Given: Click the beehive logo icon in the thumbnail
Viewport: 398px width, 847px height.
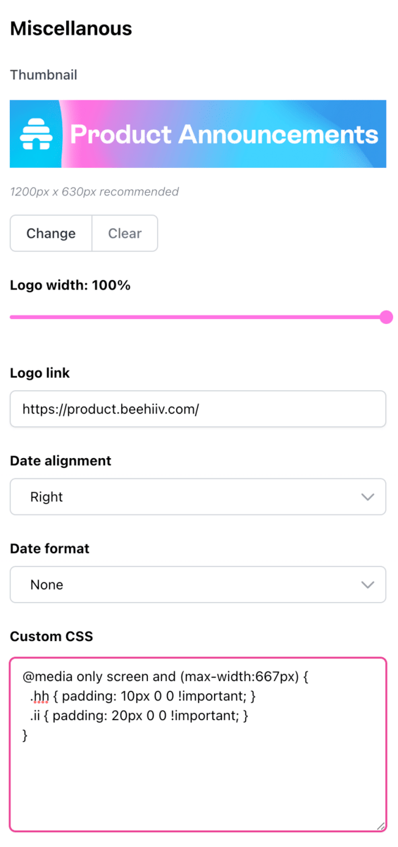Looking at the screenshot, I should coord(32,134).
